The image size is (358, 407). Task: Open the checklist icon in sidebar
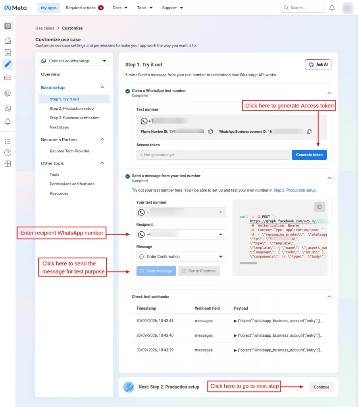8,52
